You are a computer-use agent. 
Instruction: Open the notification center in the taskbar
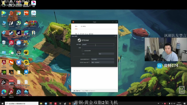coord(184,103)
